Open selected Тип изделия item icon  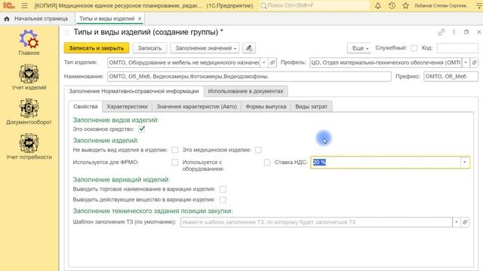(x=272, y=62)
